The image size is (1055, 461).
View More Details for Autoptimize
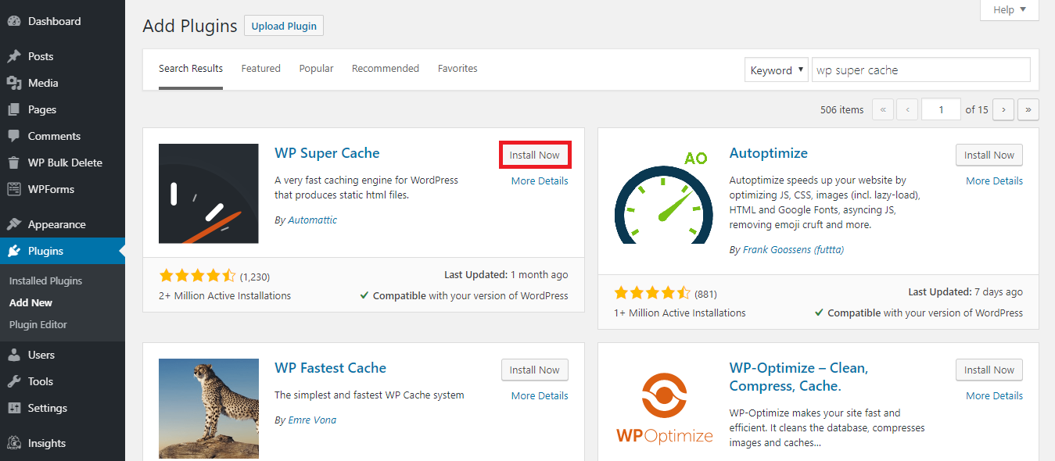pos(993,180)
